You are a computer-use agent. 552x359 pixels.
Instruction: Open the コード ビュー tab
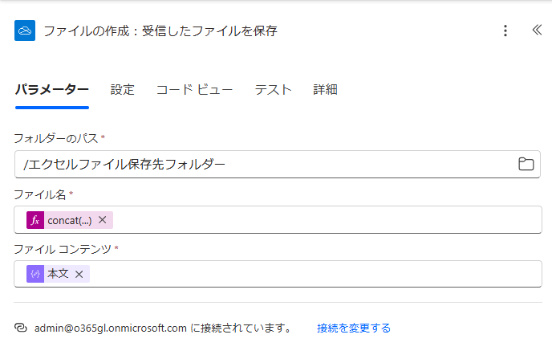(194, 89)
